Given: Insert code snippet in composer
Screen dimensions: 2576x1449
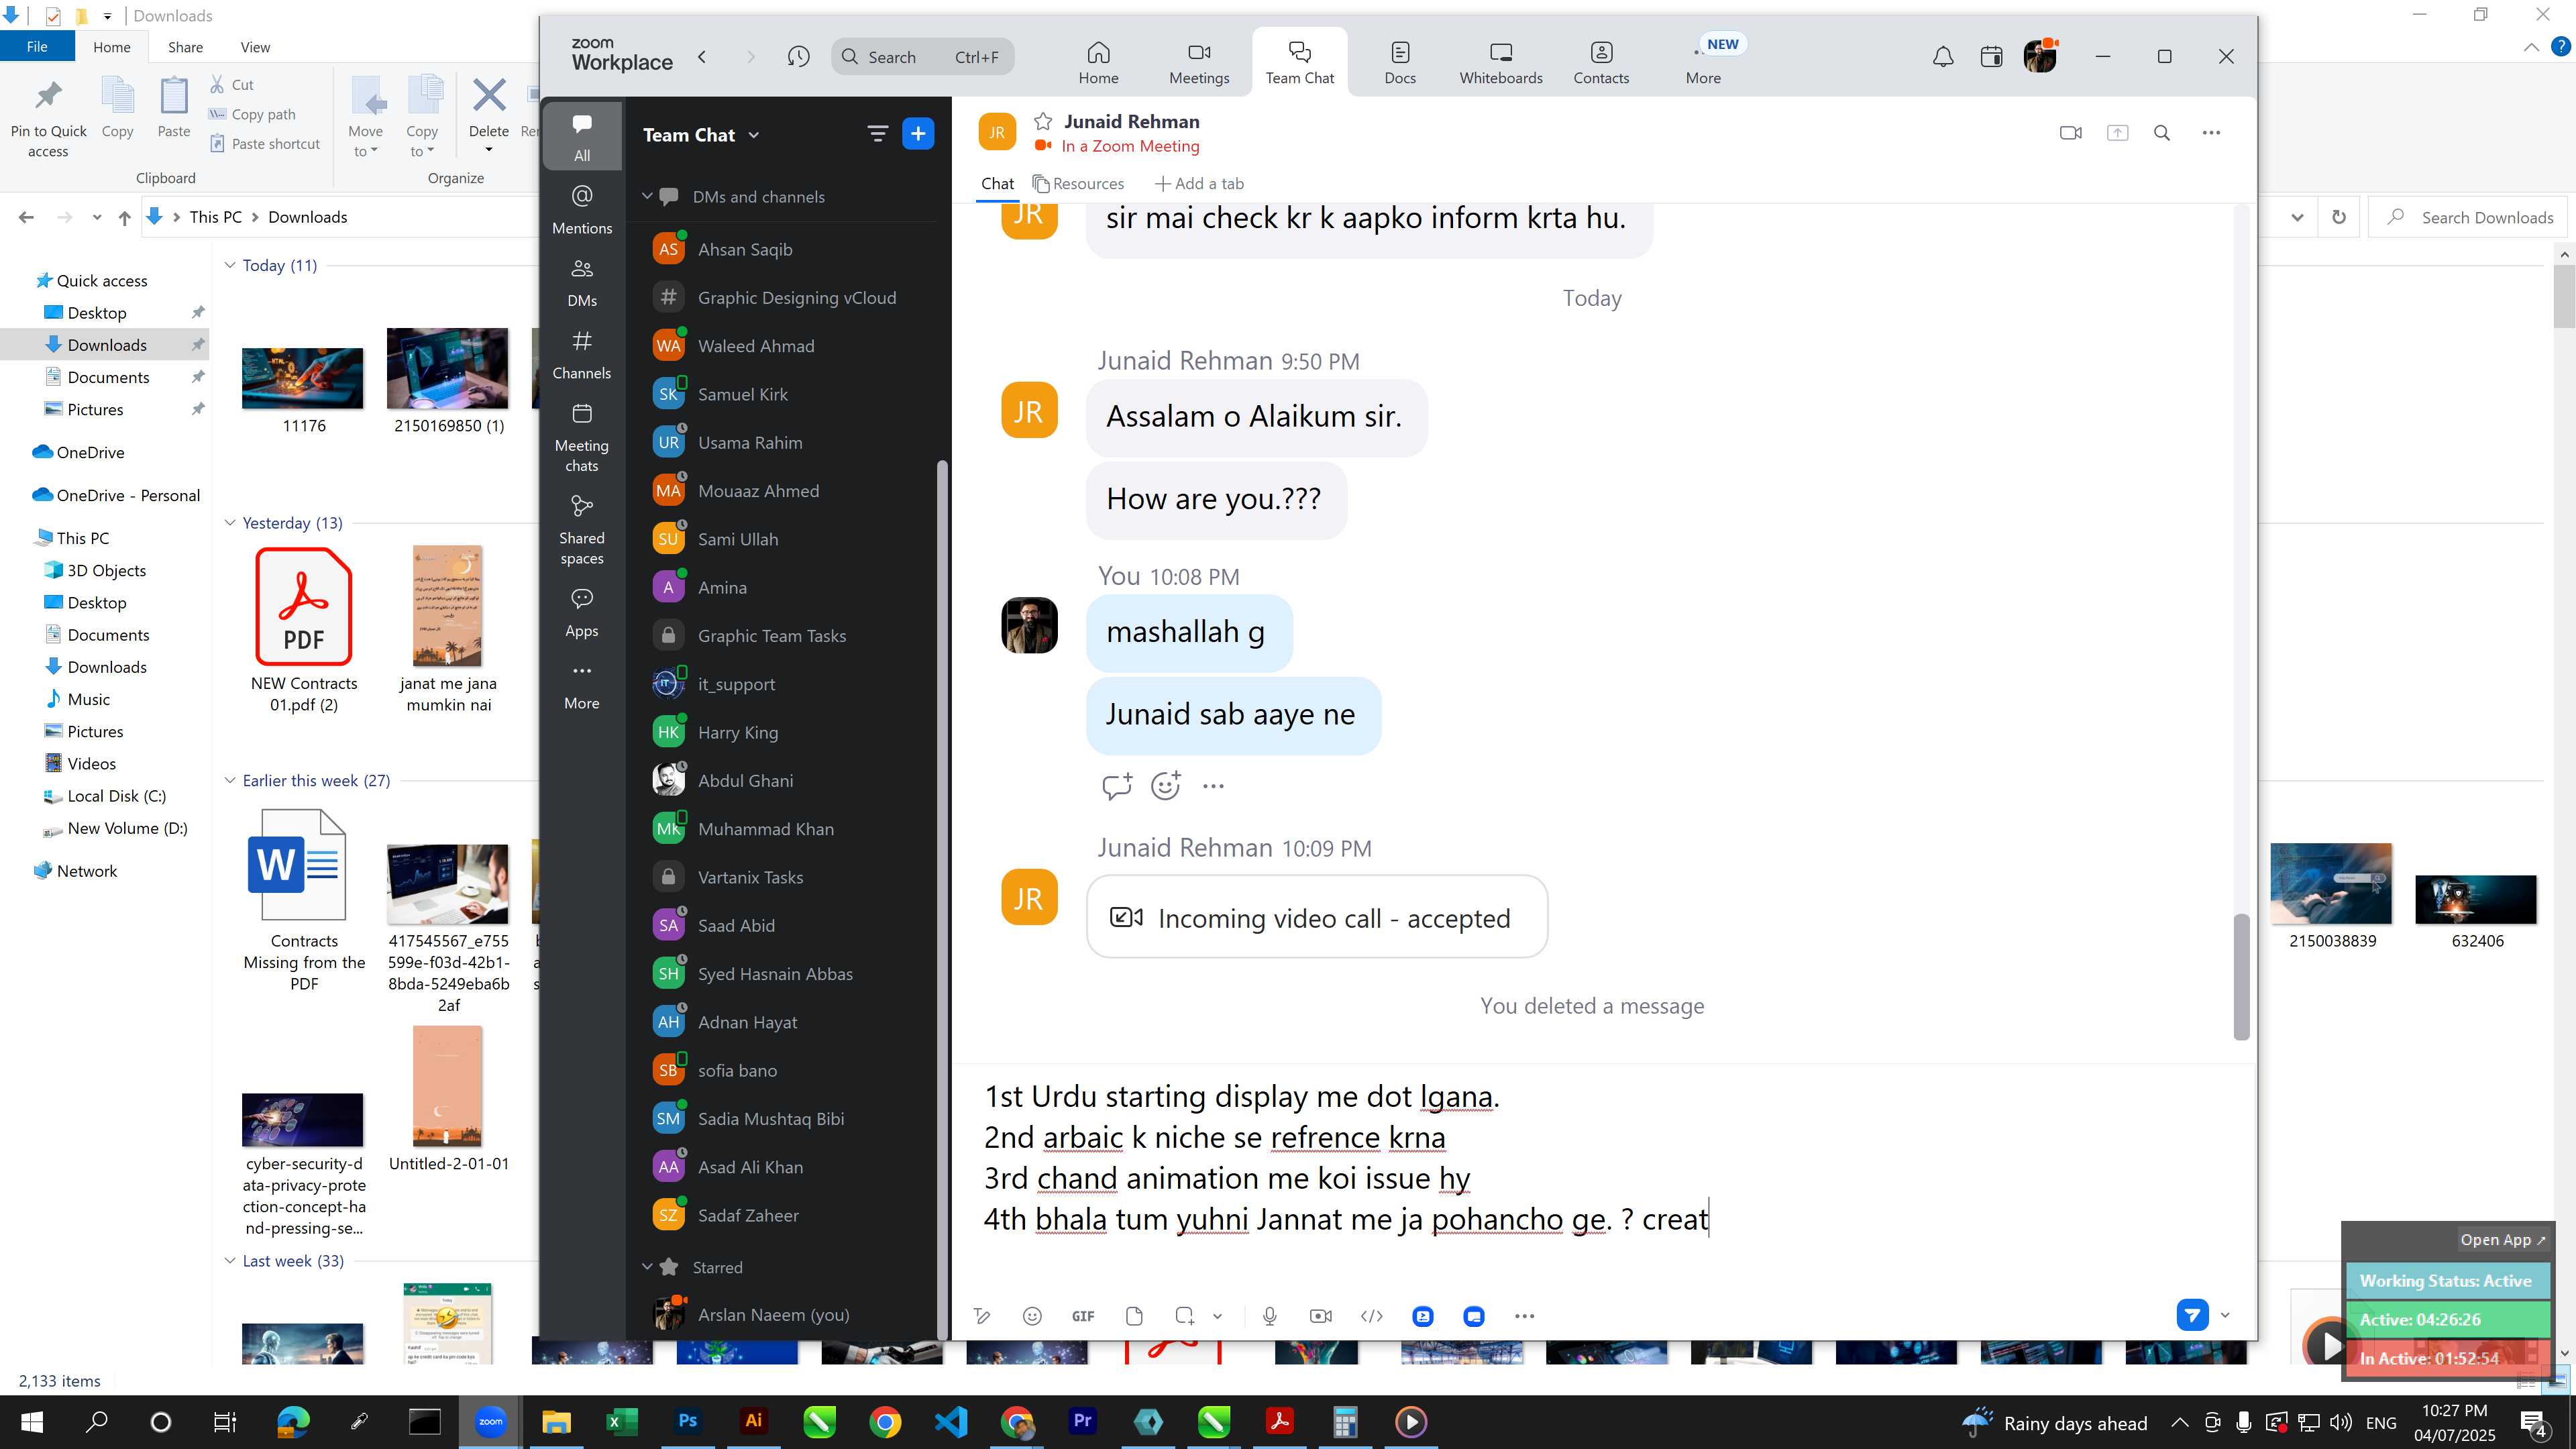Looking at the screenshot, I should click(1372, 1316).
